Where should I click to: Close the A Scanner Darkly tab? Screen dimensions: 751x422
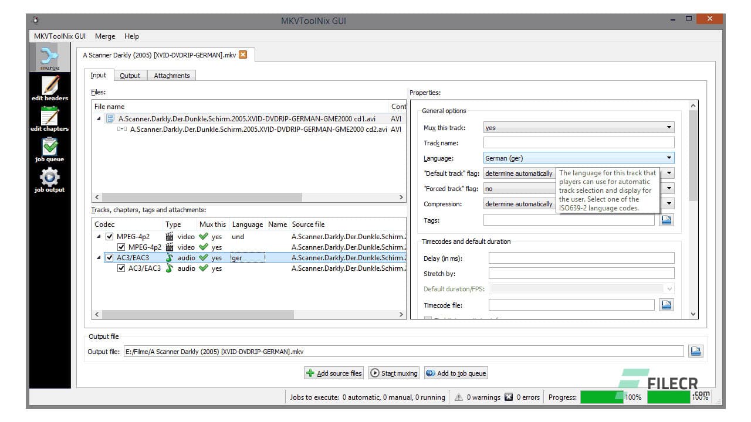pos(243,55)
